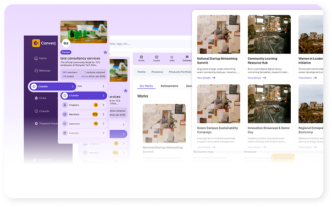Click the orange 3 badge on Chapters
The width and height of the screenshot is (332, 207).
pos(96,105)
